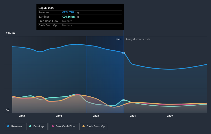Click the Past section label

(x=118, y=39)
